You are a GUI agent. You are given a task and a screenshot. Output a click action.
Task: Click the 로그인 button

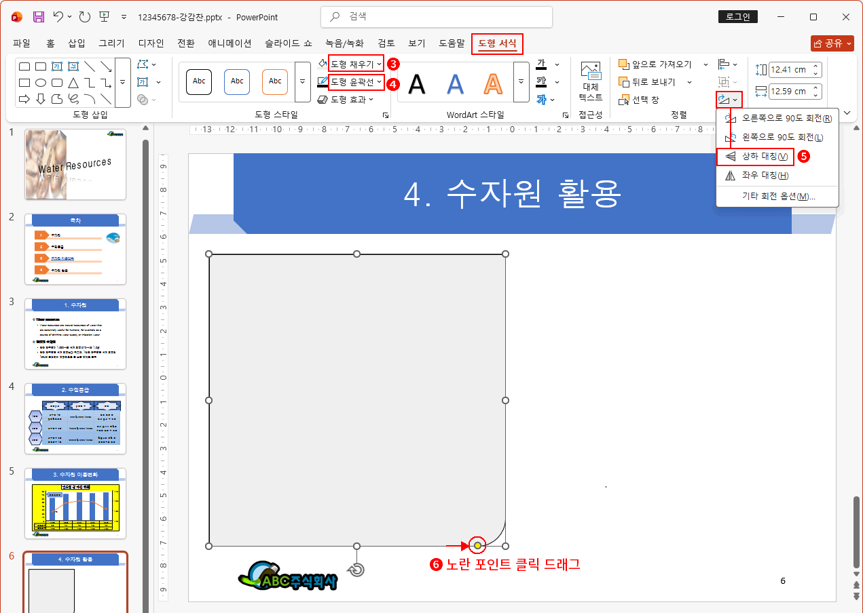coord(737,16)
